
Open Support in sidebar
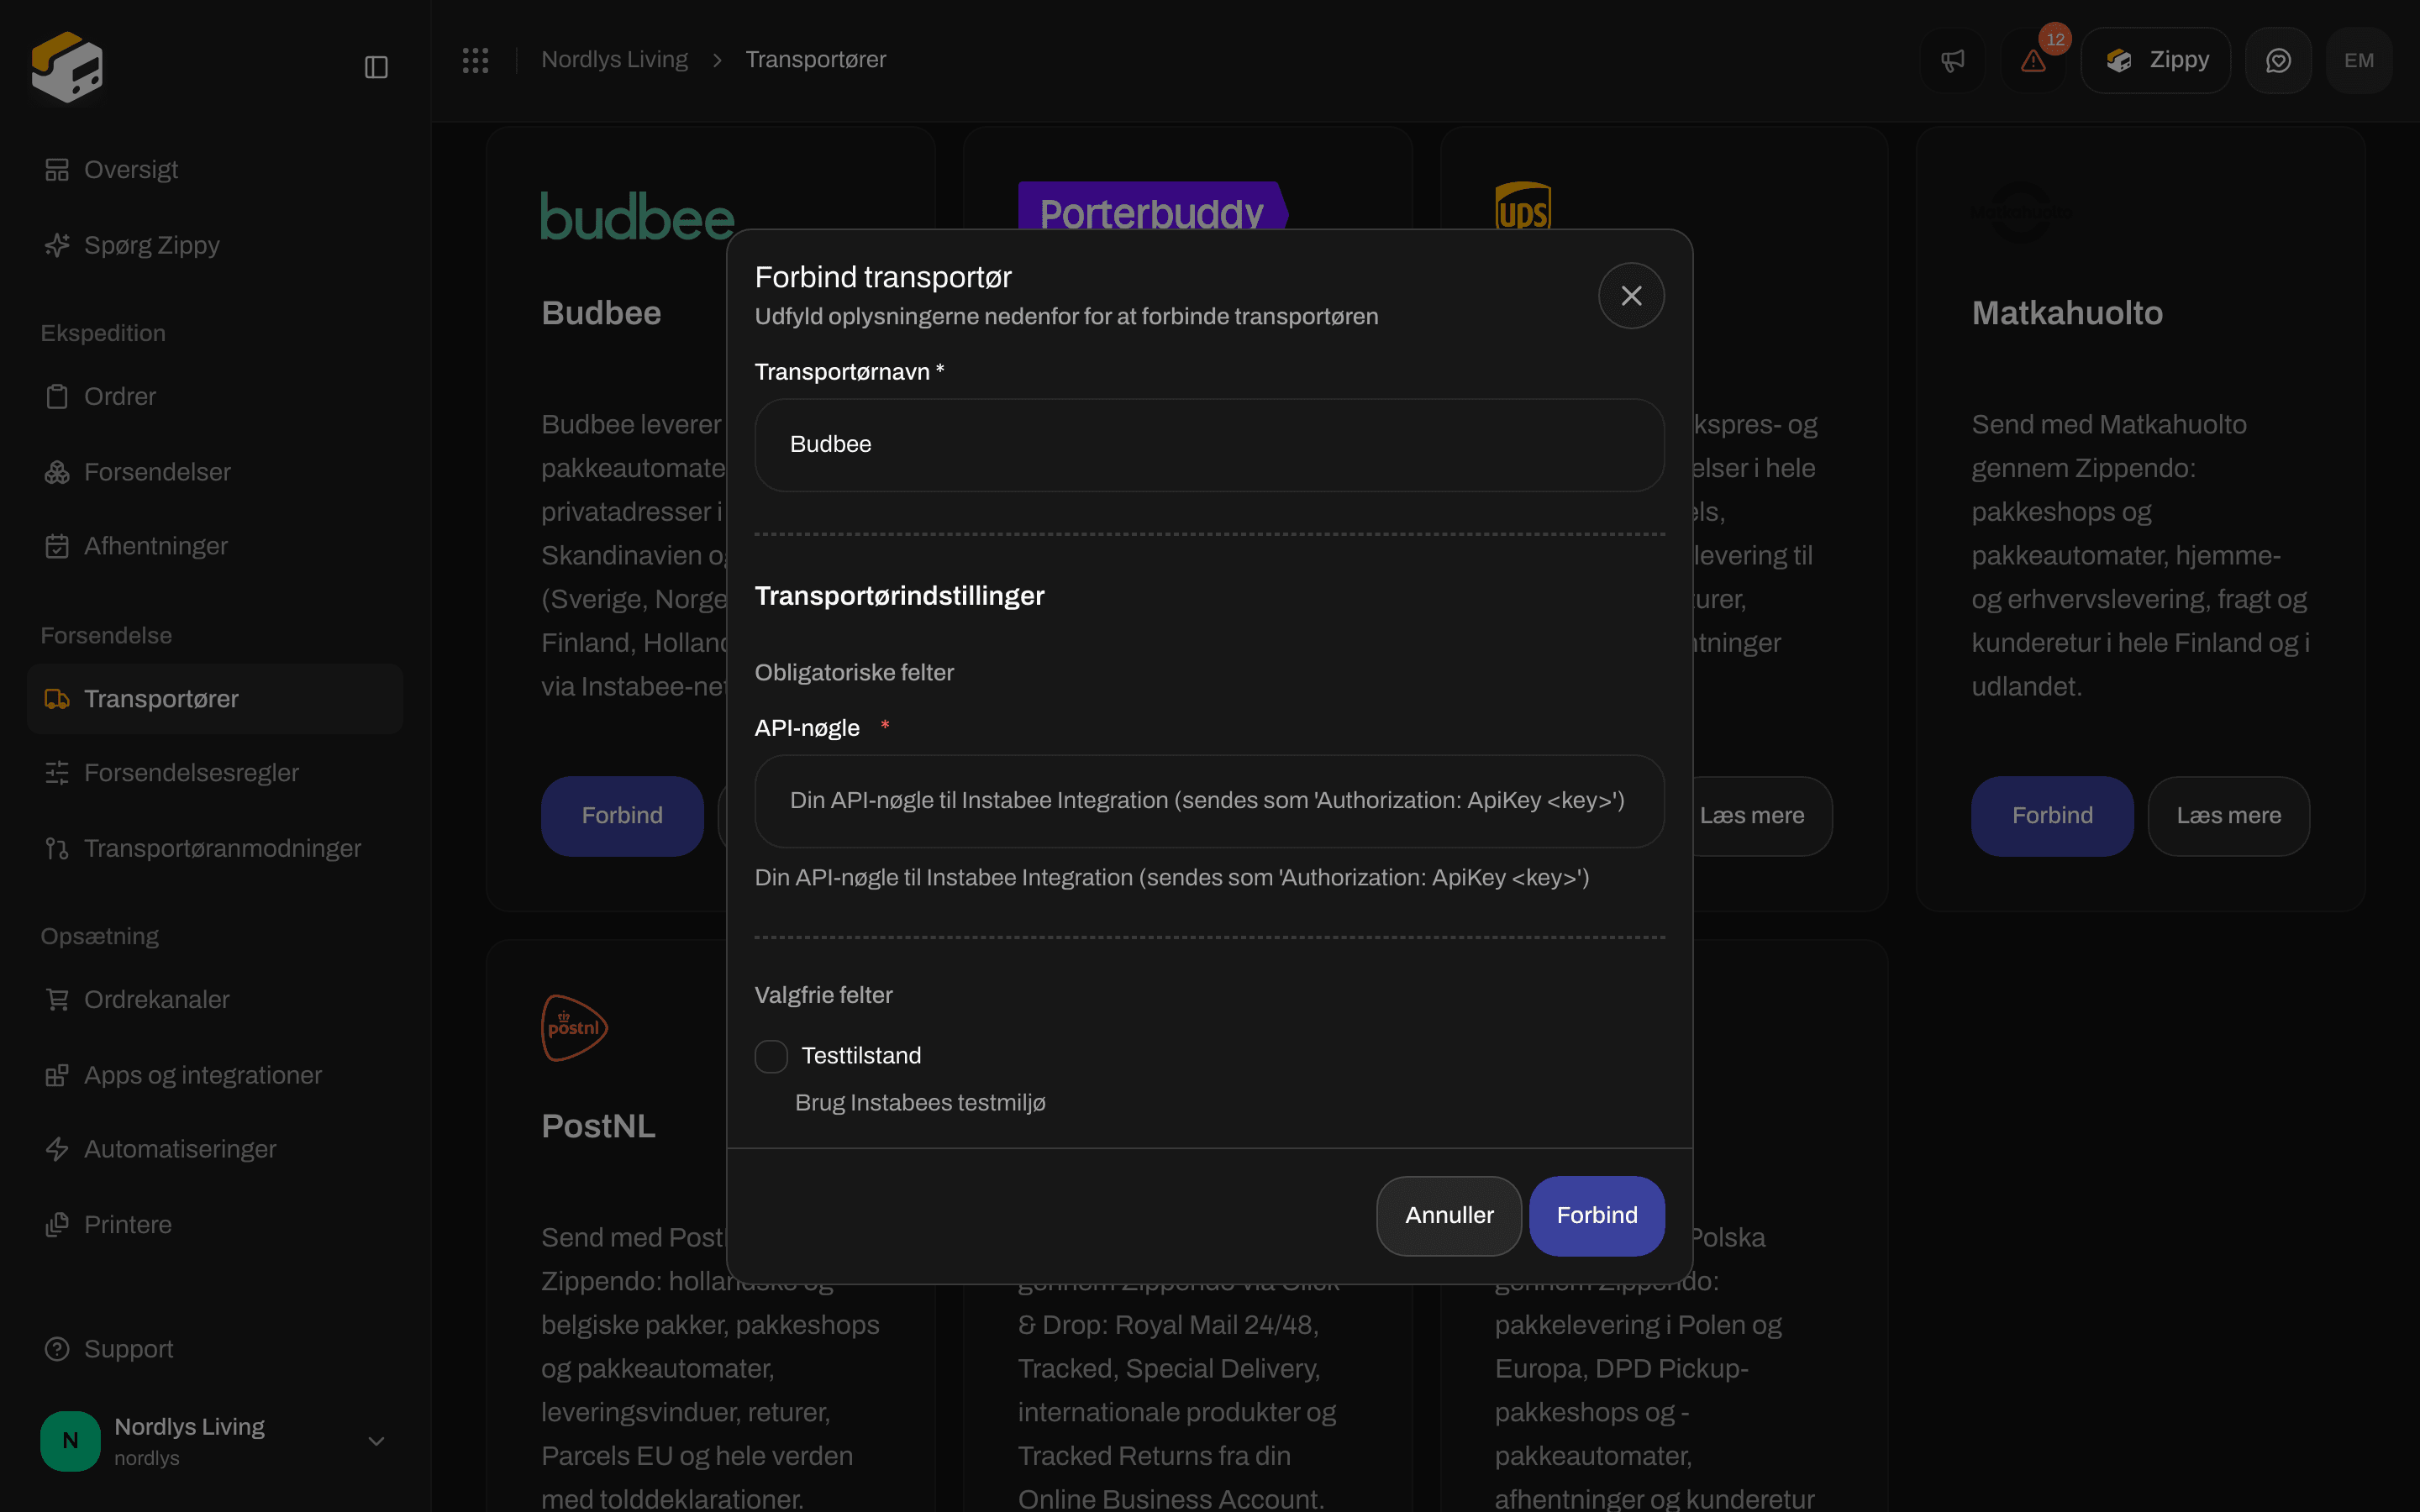[x=215, y=1349]
